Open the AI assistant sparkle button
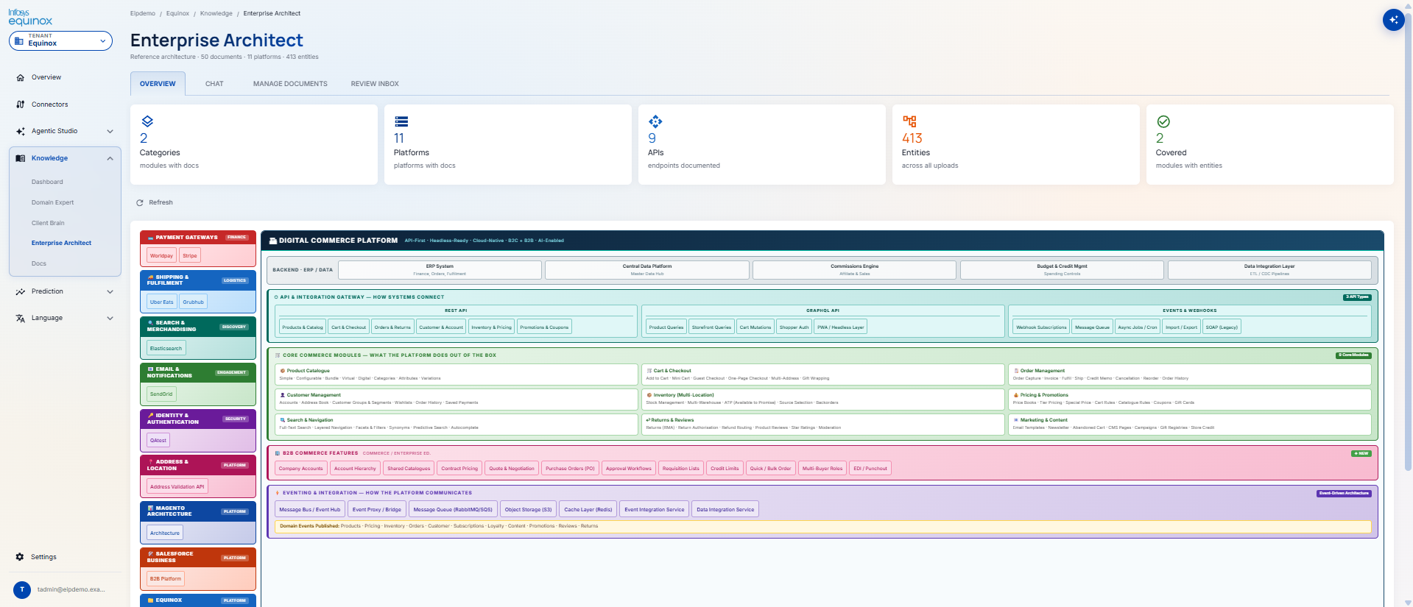 [x=1393, y=20]
